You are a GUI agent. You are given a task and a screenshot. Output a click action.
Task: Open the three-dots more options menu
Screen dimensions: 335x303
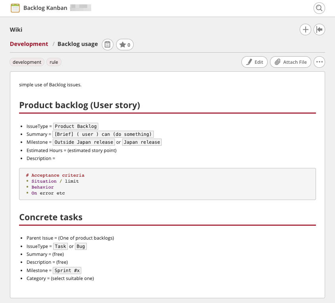(x=319, y=62)
